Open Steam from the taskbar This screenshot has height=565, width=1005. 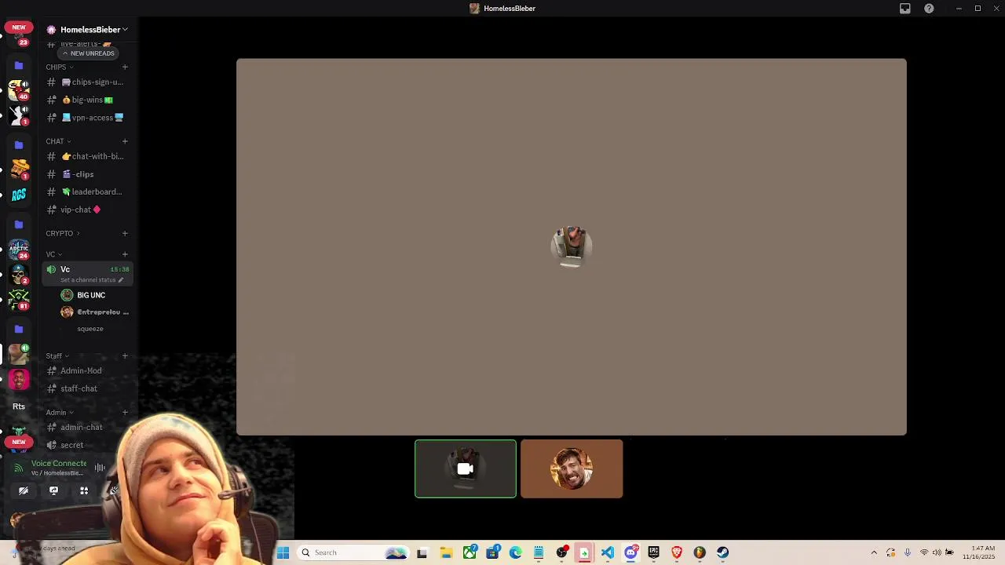pyautogui.click(x=722, y=552)
